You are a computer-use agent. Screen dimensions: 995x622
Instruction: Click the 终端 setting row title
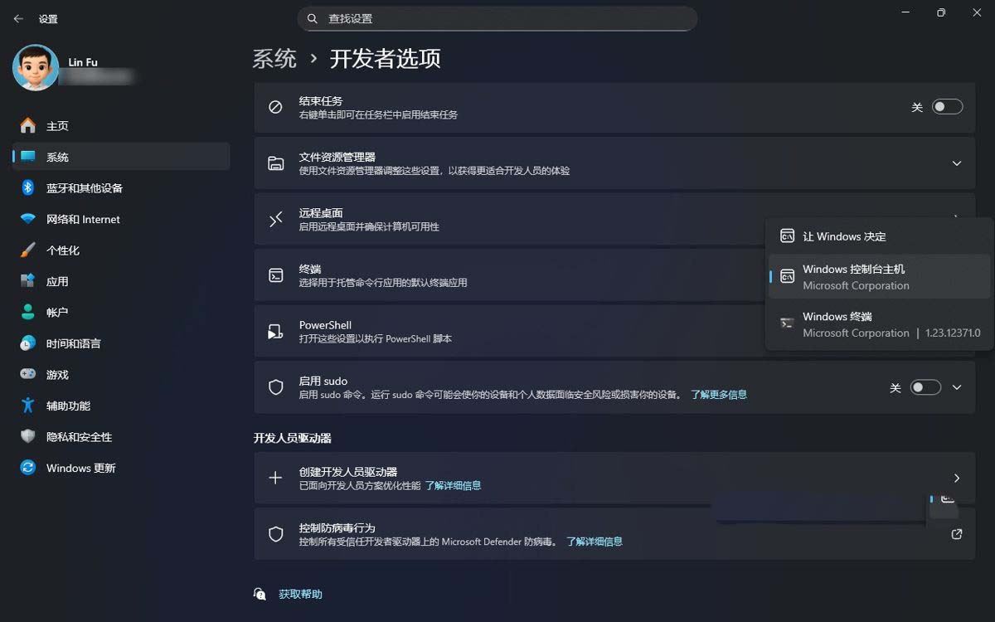(310, 269)
